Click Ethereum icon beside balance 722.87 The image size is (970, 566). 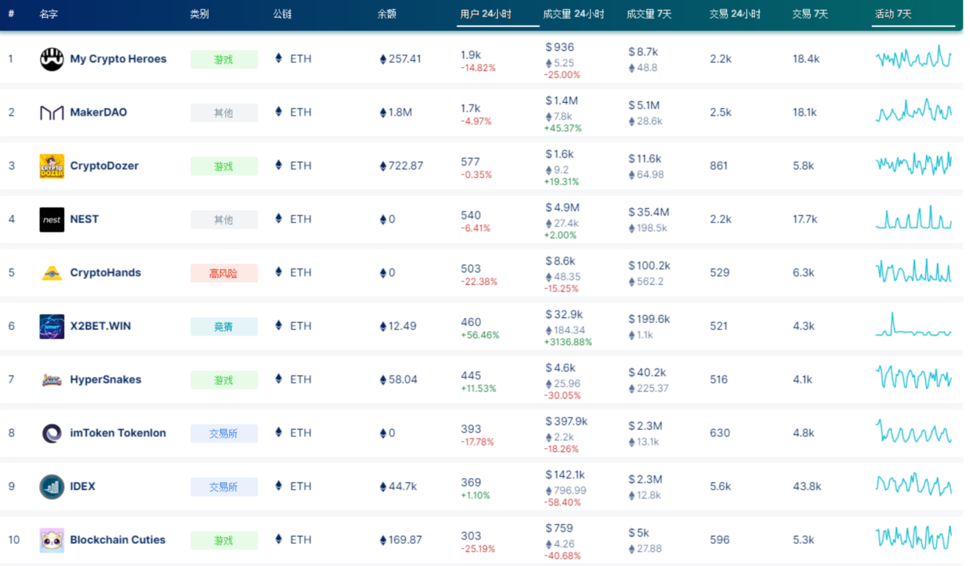[383, 166]
